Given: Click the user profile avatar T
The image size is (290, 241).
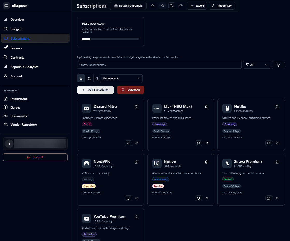Looking at the screenshot, I should tap(9, 144).
